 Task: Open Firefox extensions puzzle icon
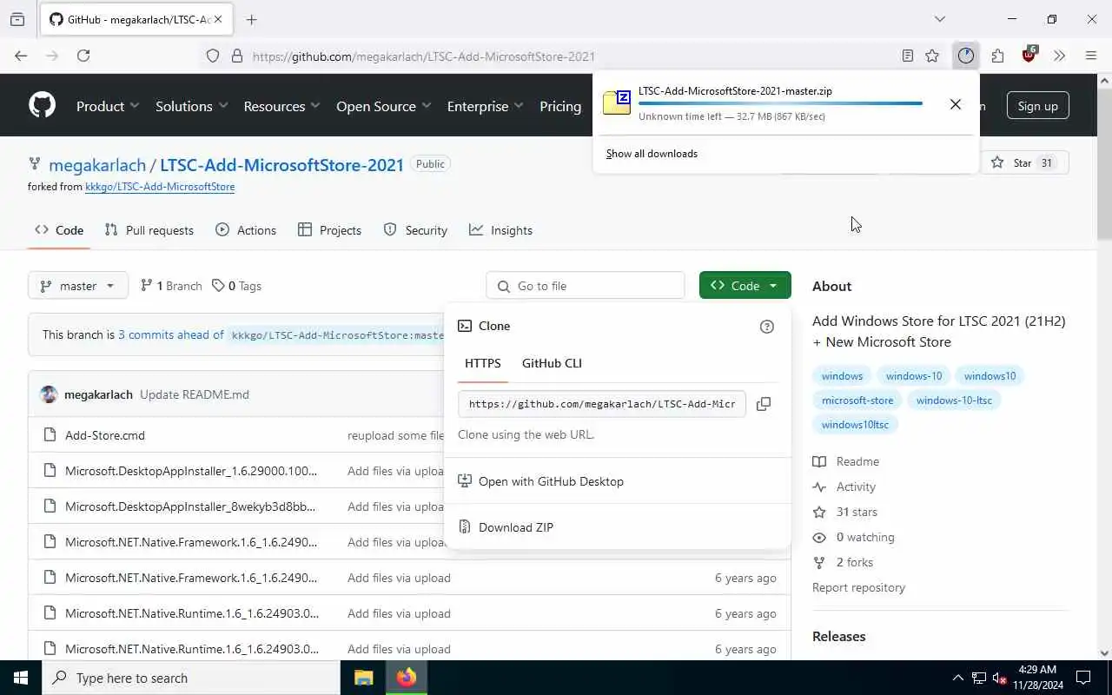tap(997, 56)
